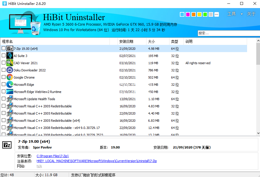260x177 pixels.
Task: Open the 工具 menu
Action: click(232, 14)
